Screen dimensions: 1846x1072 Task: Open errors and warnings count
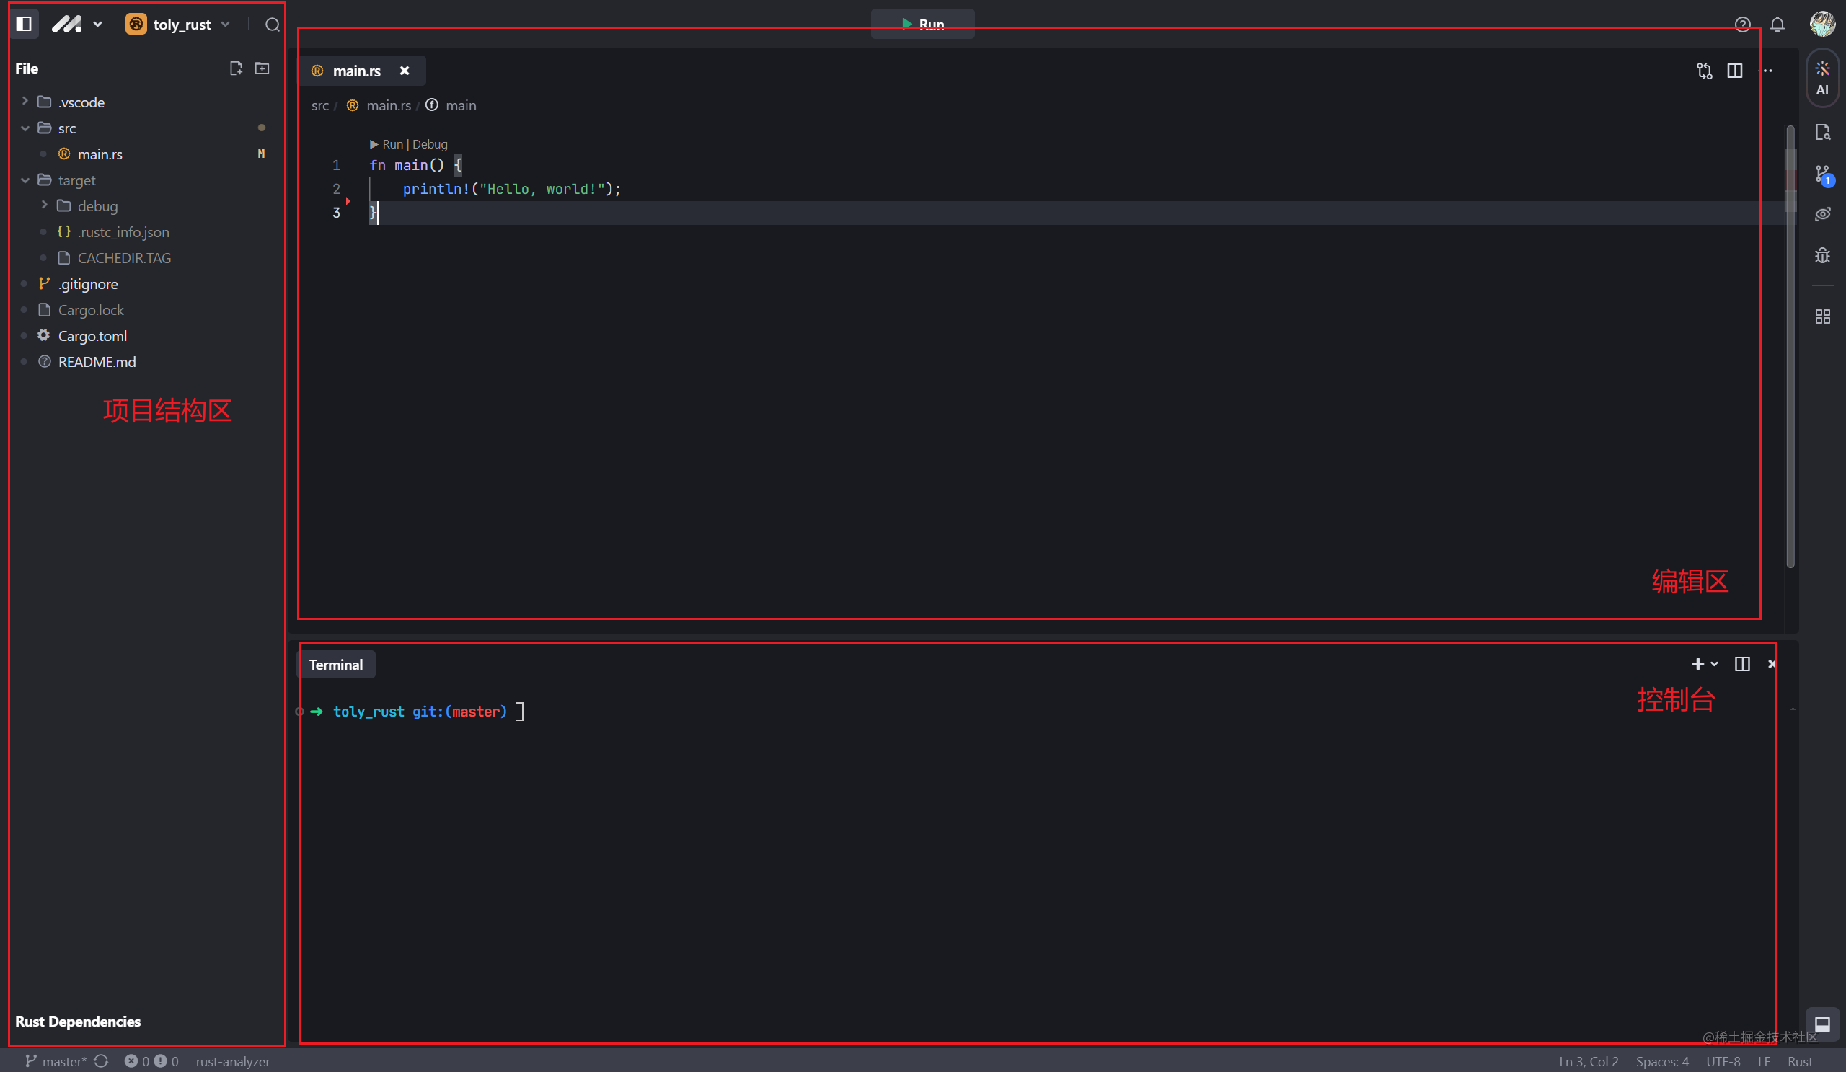[x=151, y=1061]
